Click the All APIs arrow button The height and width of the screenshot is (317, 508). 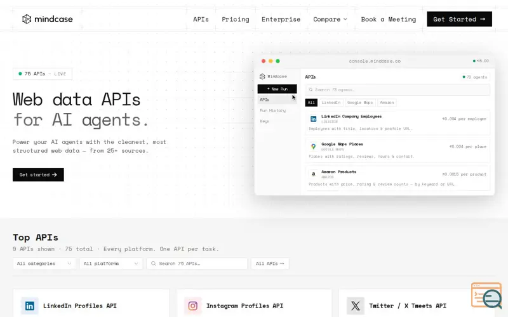pos(270,263)
